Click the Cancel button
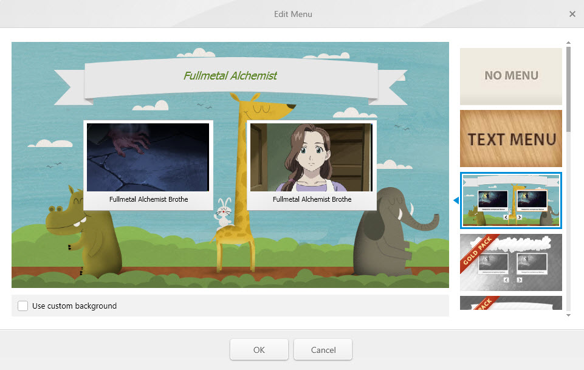The image size is (584, 370). [323, 349]
